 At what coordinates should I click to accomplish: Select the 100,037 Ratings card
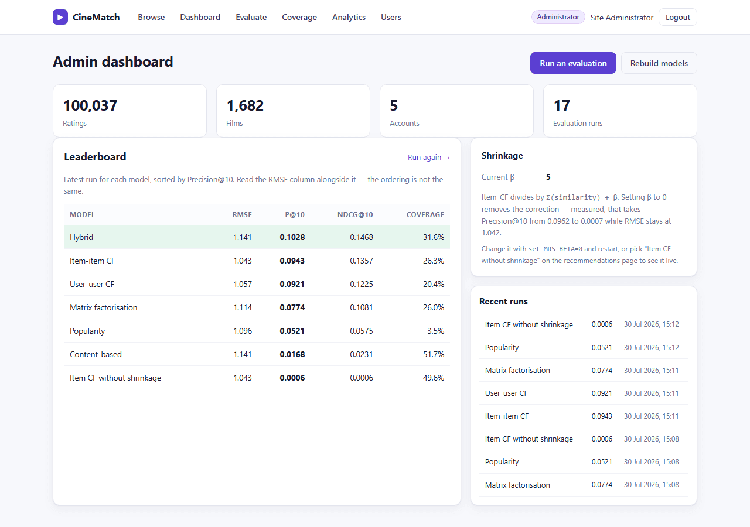click(129, 111)
